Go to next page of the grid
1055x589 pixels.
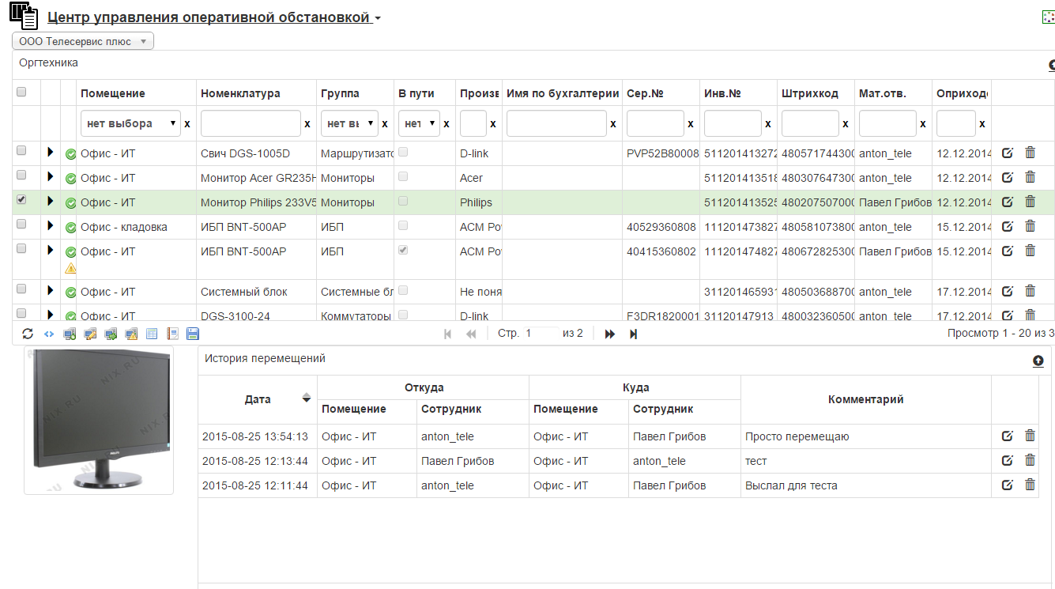point(610,334)
